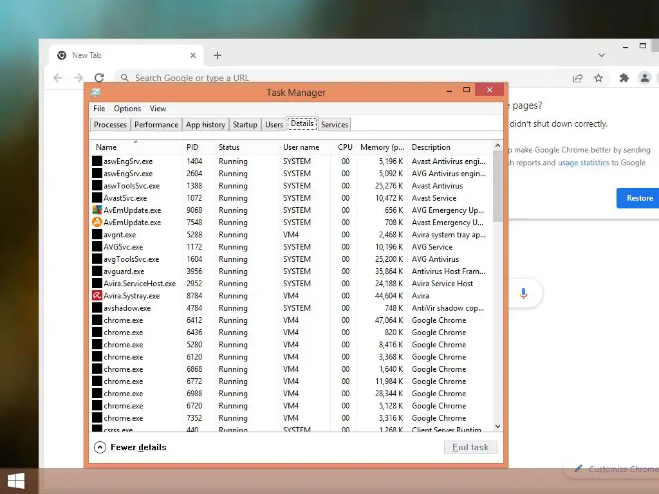Select chrome.exe with PID 7352
The width and height of the screenshot is (659, 494).
(x=291, y=418)
